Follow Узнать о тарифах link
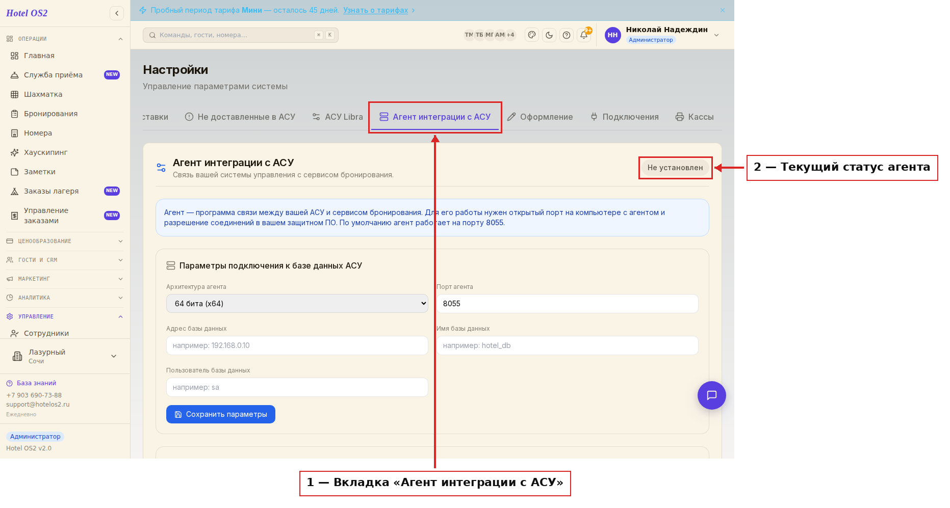This screenshot has height=508, width=950. [x=375, y=10]
